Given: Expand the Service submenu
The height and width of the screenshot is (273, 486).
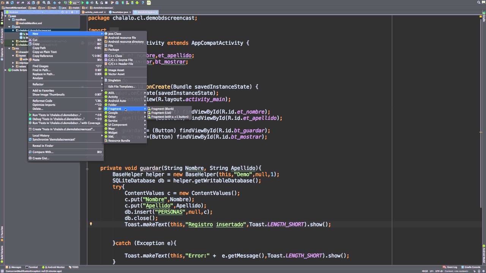Looking at the screenshot, I should (125, 121).
